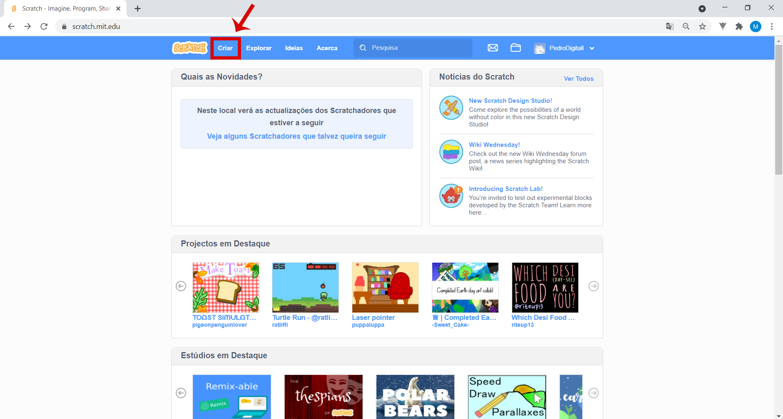
Task: Open the tab search dropdown in Chrome
Action: click(x=702, y=9)
